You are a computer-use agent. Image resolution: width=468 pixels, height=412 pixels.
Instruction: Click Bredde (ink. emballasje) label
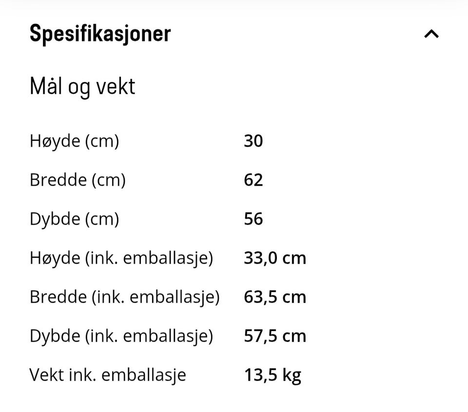[124, 297]
